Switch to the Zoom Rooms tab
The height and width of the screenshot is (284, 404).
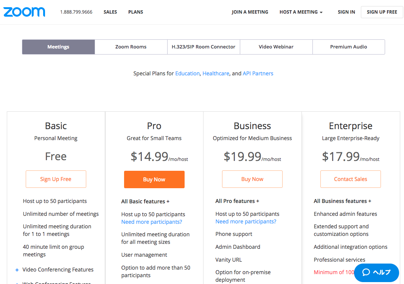131,47
